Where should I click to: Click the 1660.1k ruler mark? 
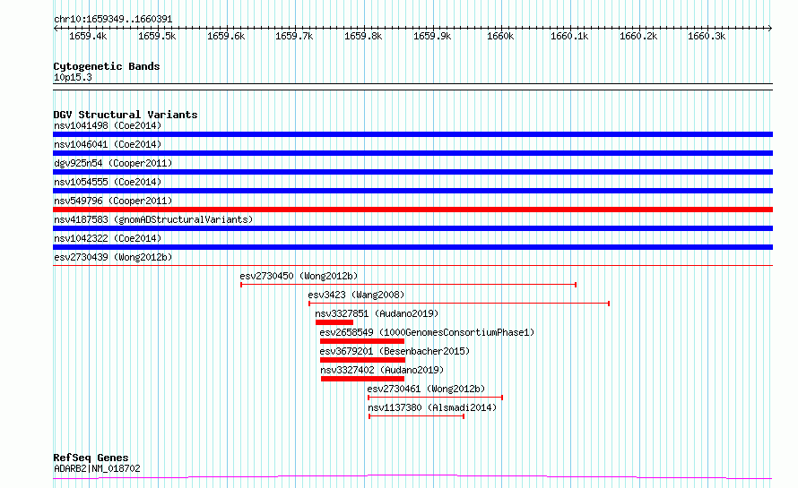pos(569,36)
